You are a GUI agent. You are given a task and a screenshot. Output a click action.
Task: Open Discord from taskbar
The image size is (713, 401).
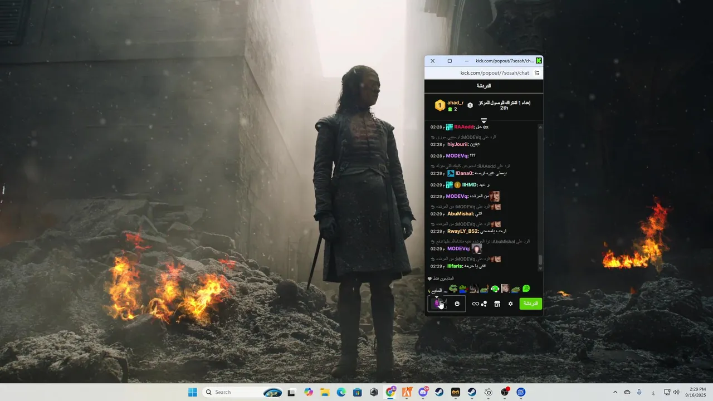tap(423, 392)
